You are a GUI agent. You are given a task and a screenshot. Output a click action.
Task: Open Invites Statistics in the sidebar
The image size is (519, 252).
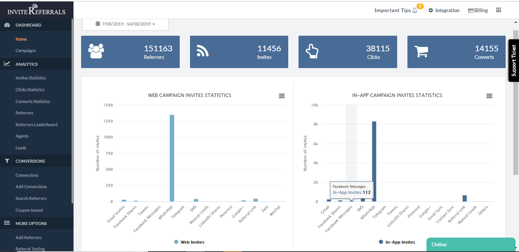30,78
